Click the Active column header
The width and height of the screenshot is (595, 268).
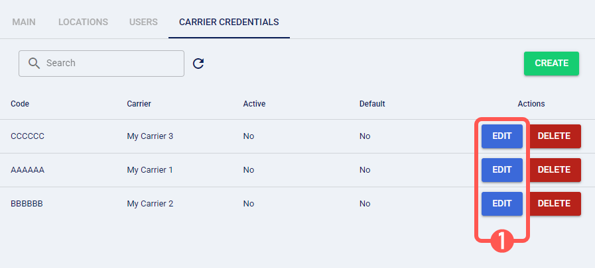[x=254, y=104]
